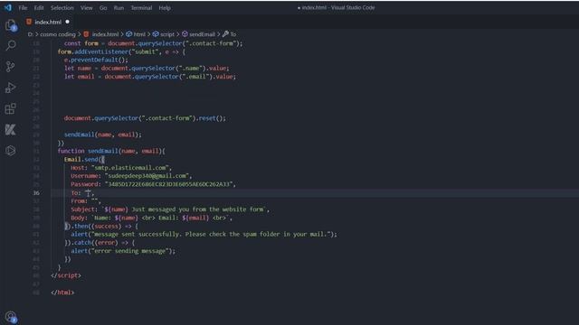The image size is (579, 325).
Task: Click line number 36 in the gutter
Action: 36,192
